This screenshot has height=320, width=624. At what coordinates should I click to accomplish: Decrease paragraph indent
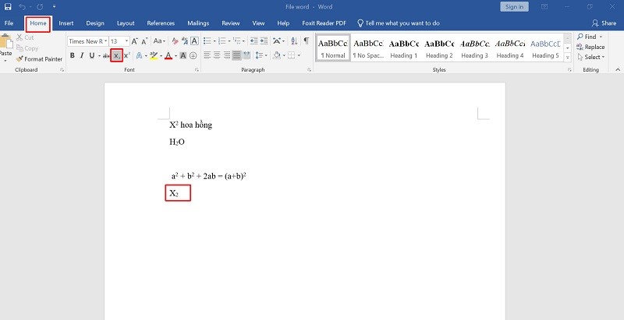pos(254,41)
